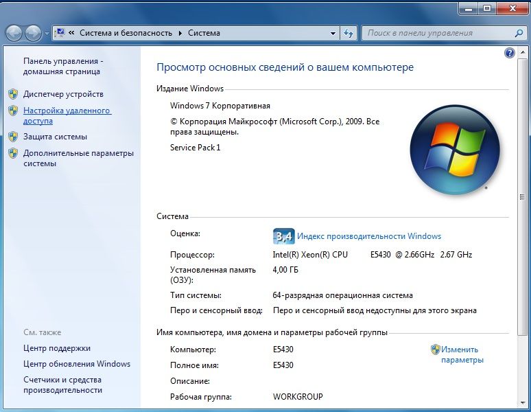Screen dimensions: 531x412
Task: Open the recent pages arrow beside Forward
Action: point(47,34)
